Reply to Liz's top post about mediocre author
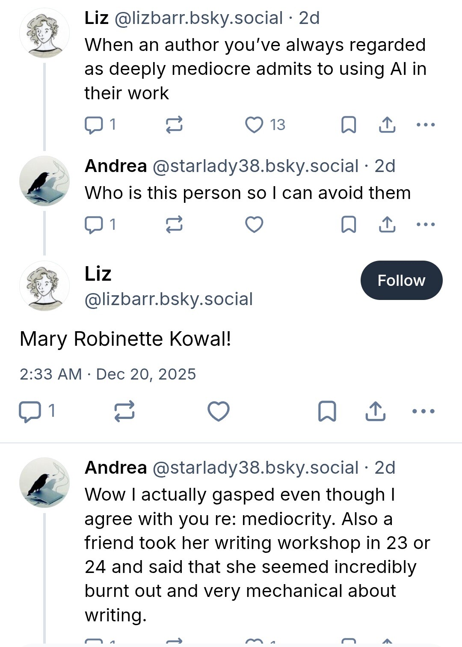This screenshot has height=647, width=462. pos(94,125)
